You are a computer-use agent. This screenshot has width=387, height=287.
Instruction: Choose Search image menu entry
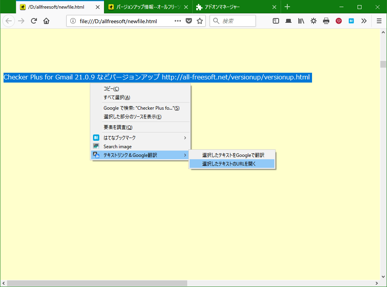click(x=141, y=147)
